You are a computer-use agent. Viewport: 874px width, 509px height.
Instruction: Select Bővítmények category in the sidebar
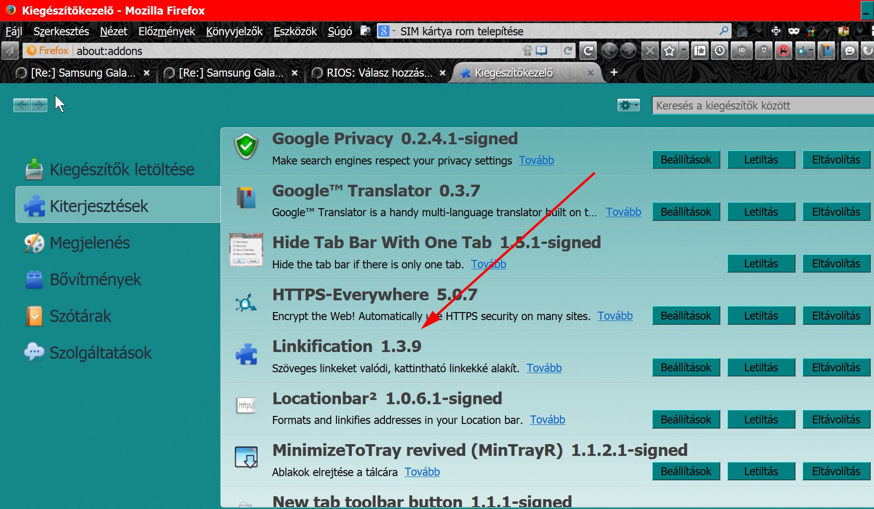click(118, 279)
